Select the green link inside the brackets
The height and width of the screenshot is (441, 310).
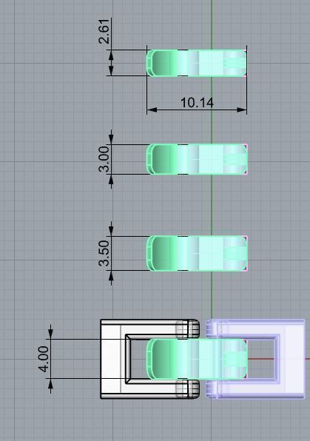197,359
